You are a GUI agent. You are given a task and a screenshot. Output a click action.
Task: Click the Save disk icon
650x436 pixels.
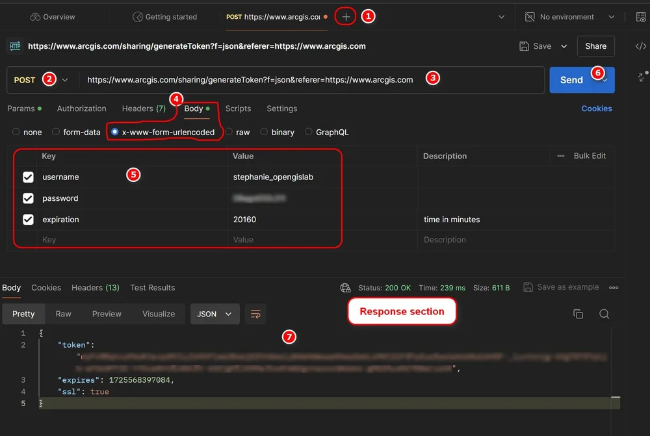tap(524, 46)
